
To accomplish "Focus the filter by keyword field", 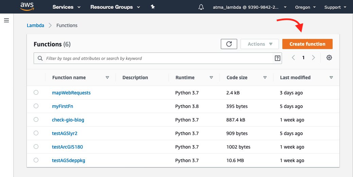I will (158, 58).
